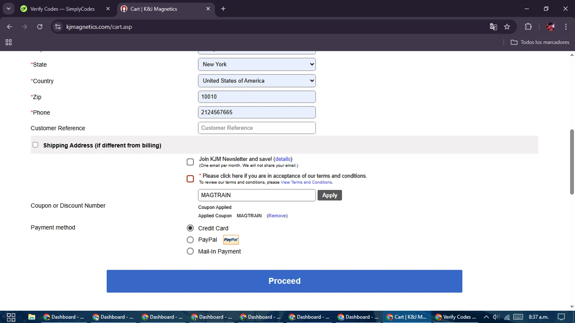Go forward to next page
575x323 pixels.
[x=25, y=27]
